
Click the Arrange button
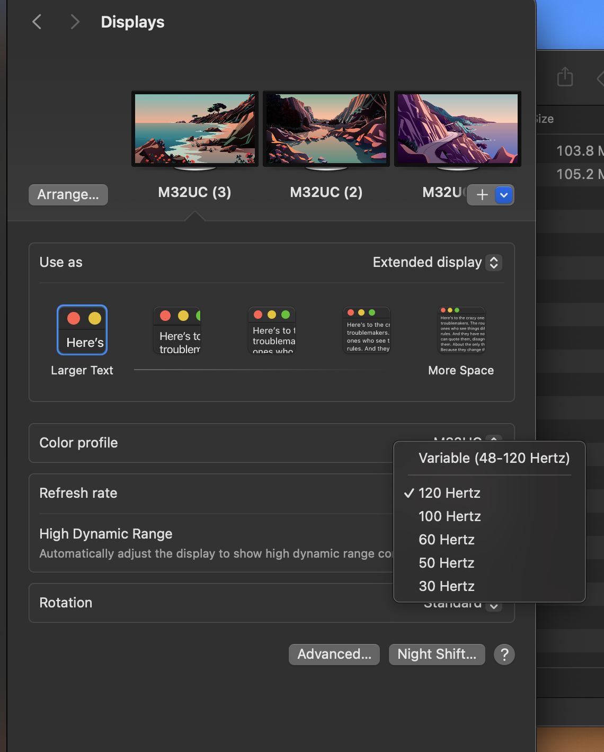68,195
